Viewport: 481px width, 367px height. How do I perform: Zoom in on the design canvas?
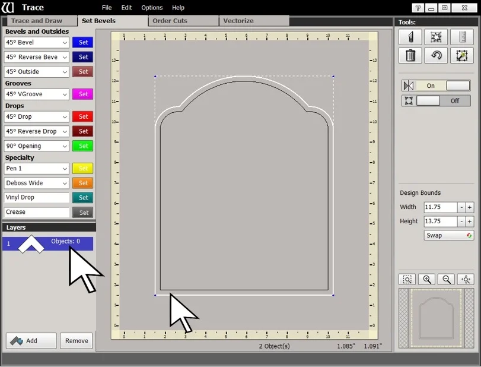(426, 279)
